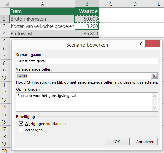Select row 3 header

pyautogui.click(x=4, y=26)
